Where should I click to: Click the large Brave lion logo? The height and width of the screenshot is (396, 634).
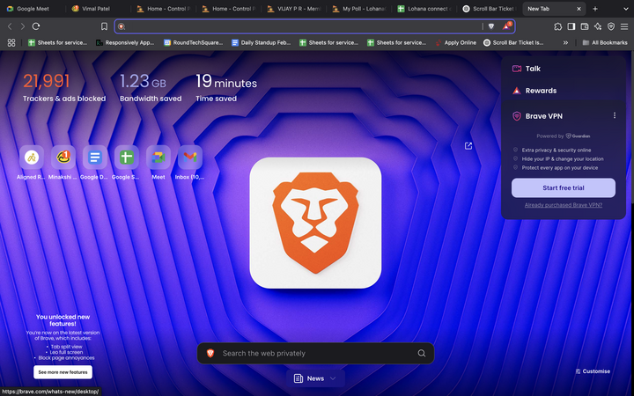click(315, 223)
